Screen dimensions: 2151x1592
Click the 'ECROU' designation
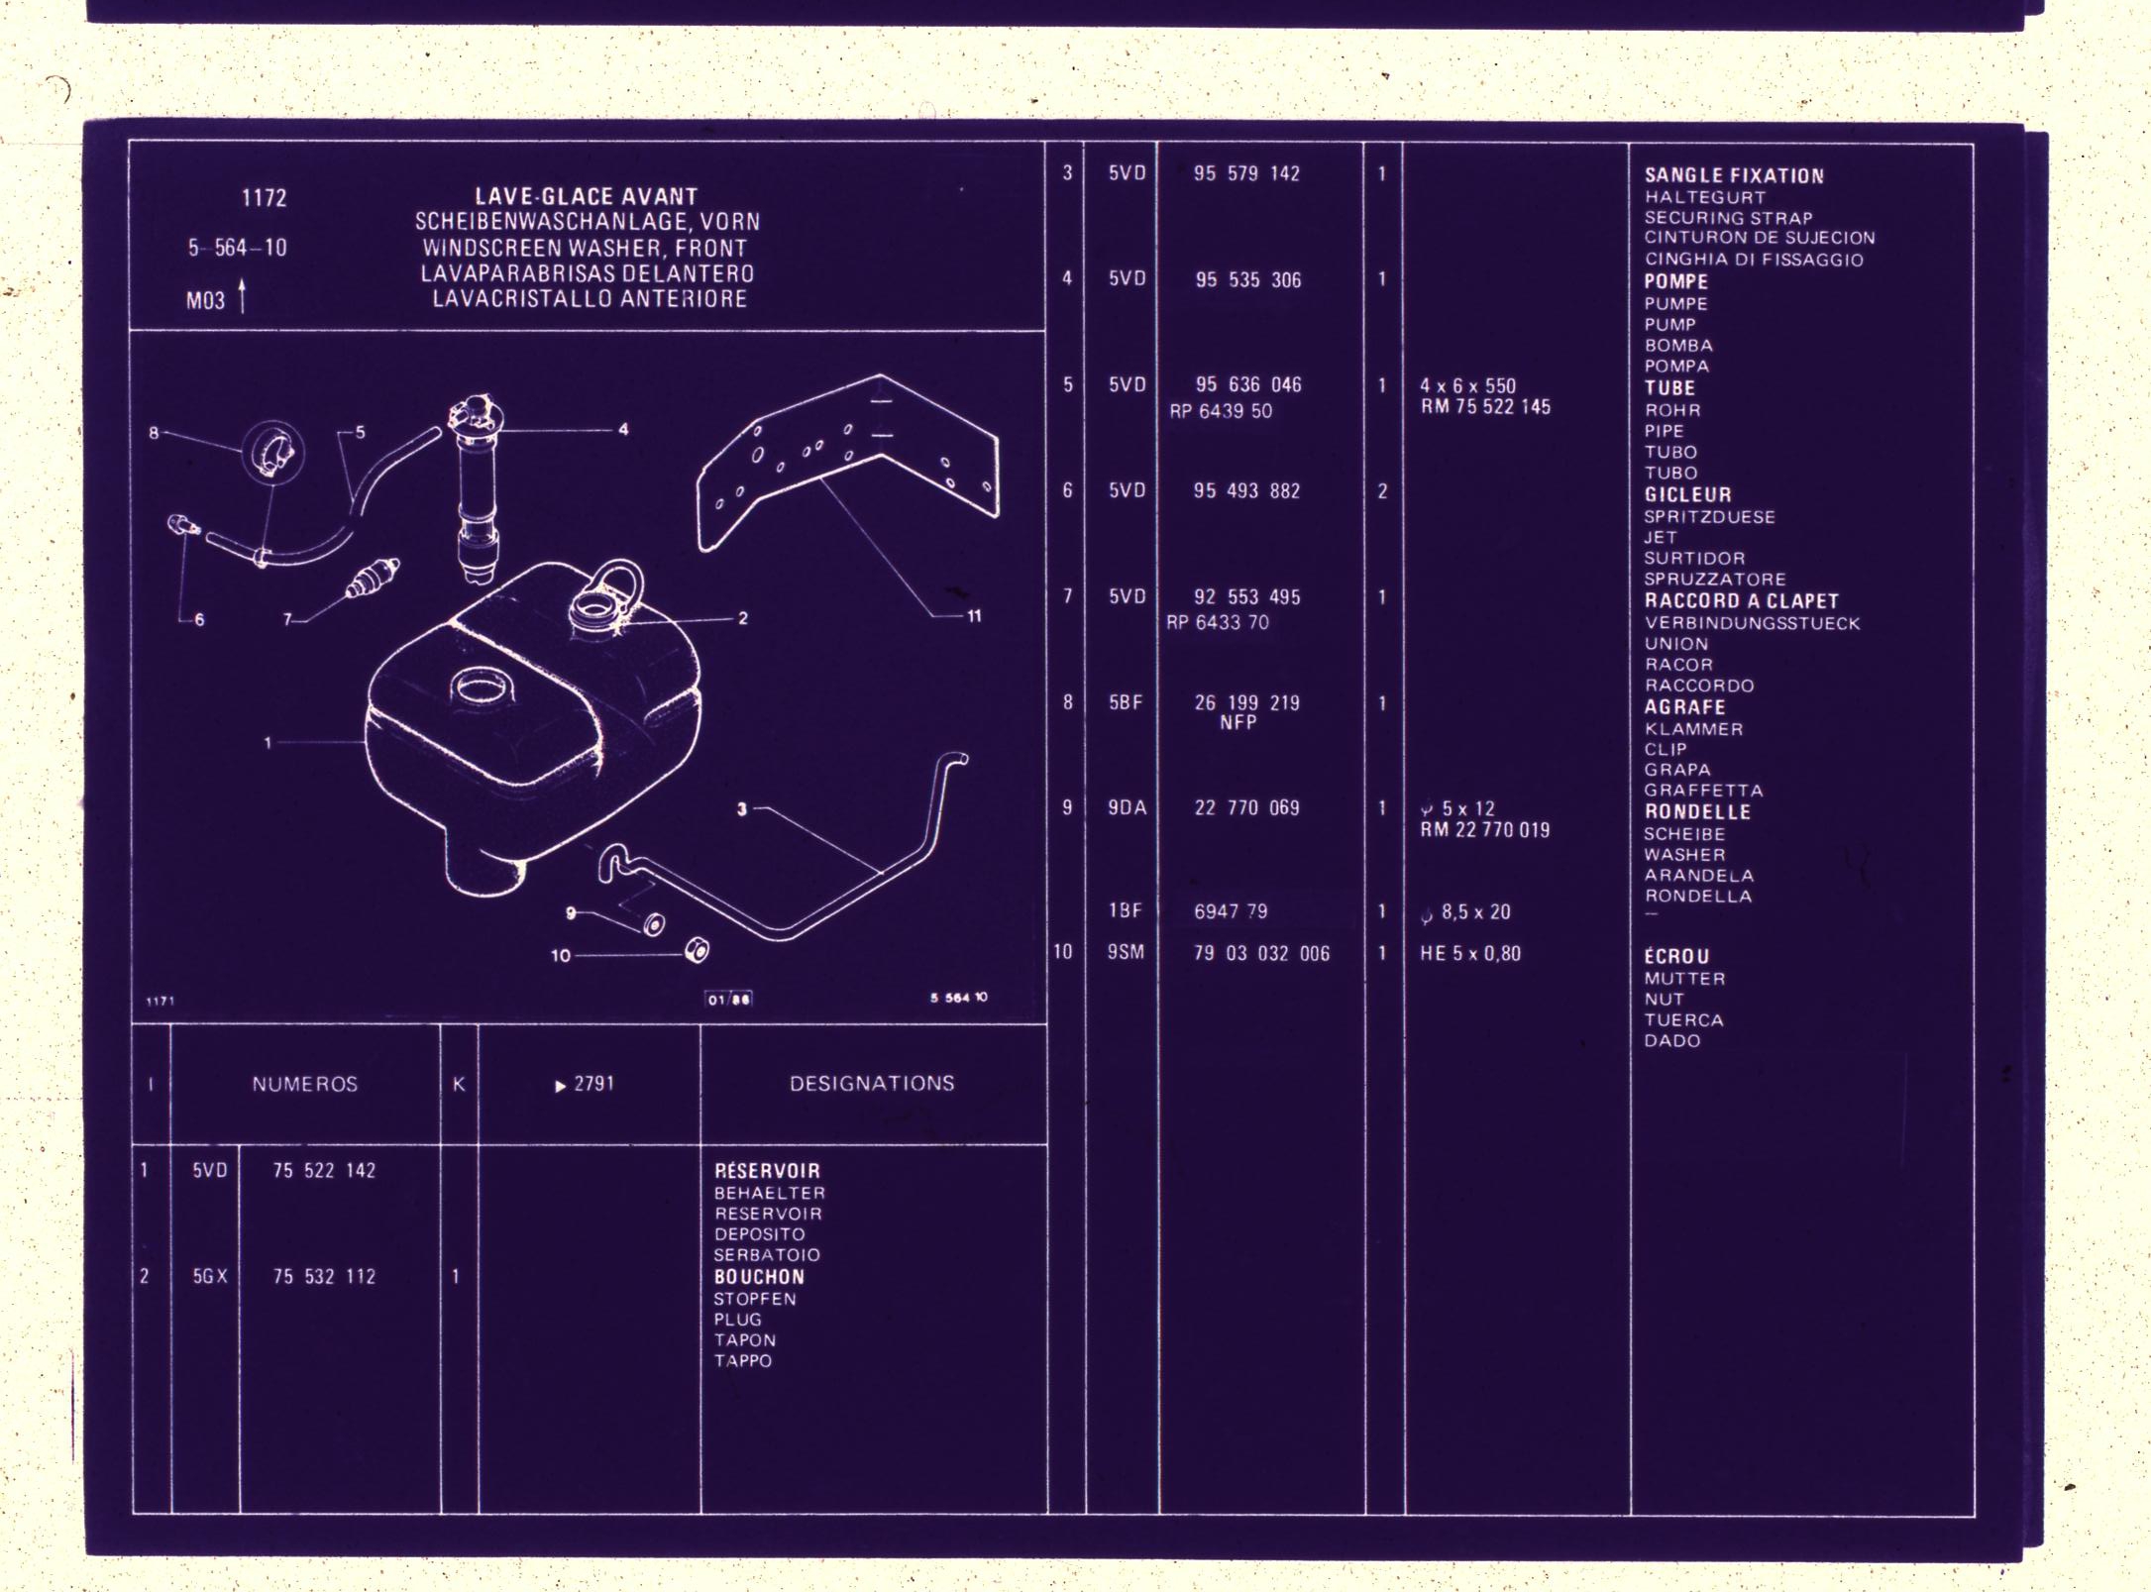click(x=1676, y=956)
